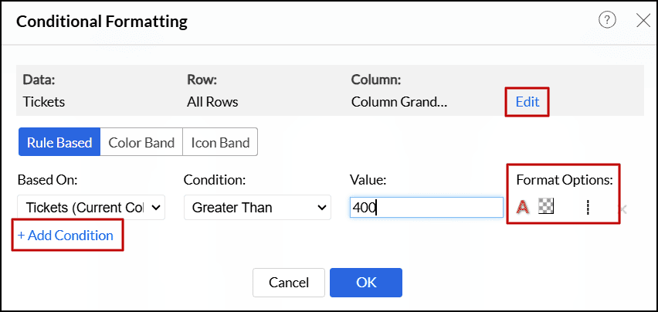
Task: Click the Add Condition link
Action: (x=65, y=235)
